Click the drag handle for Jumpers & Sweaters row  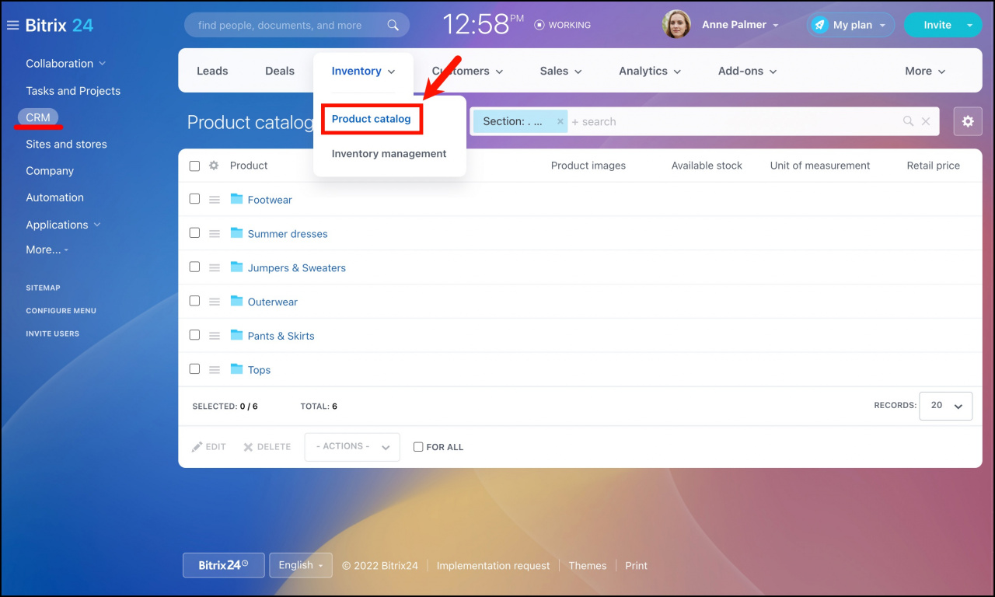click(215, 268)
